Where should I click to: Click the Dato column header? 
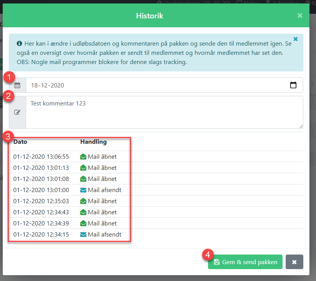(x=20, y=142)
